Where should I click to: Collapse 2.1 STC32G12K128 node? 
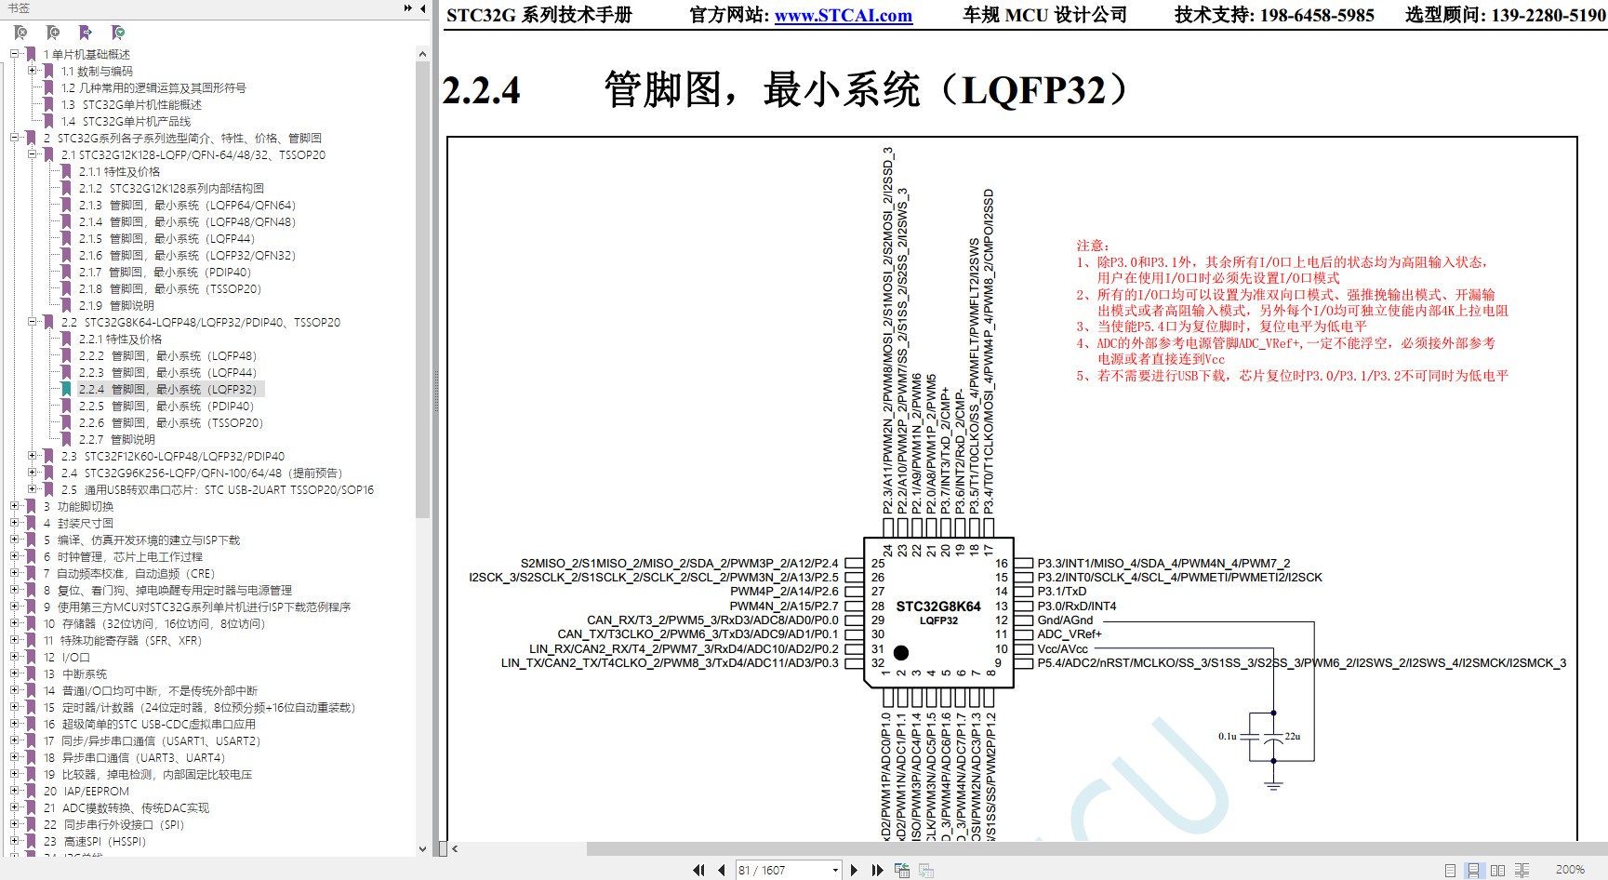33,155
